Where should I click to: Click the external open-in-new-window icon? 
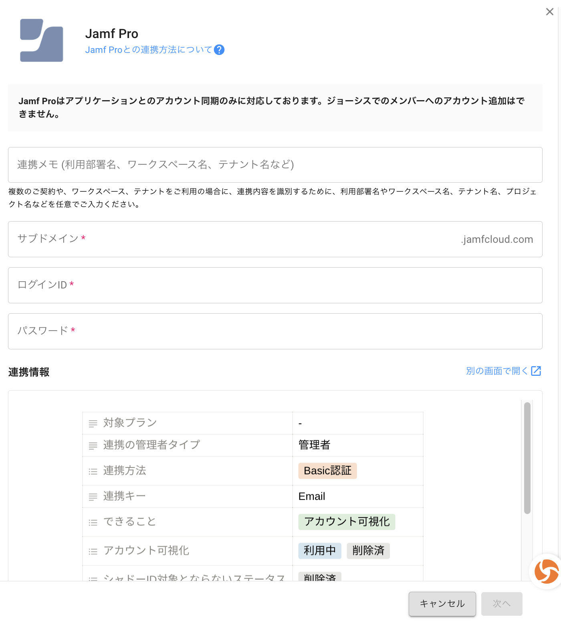(536, 371)
